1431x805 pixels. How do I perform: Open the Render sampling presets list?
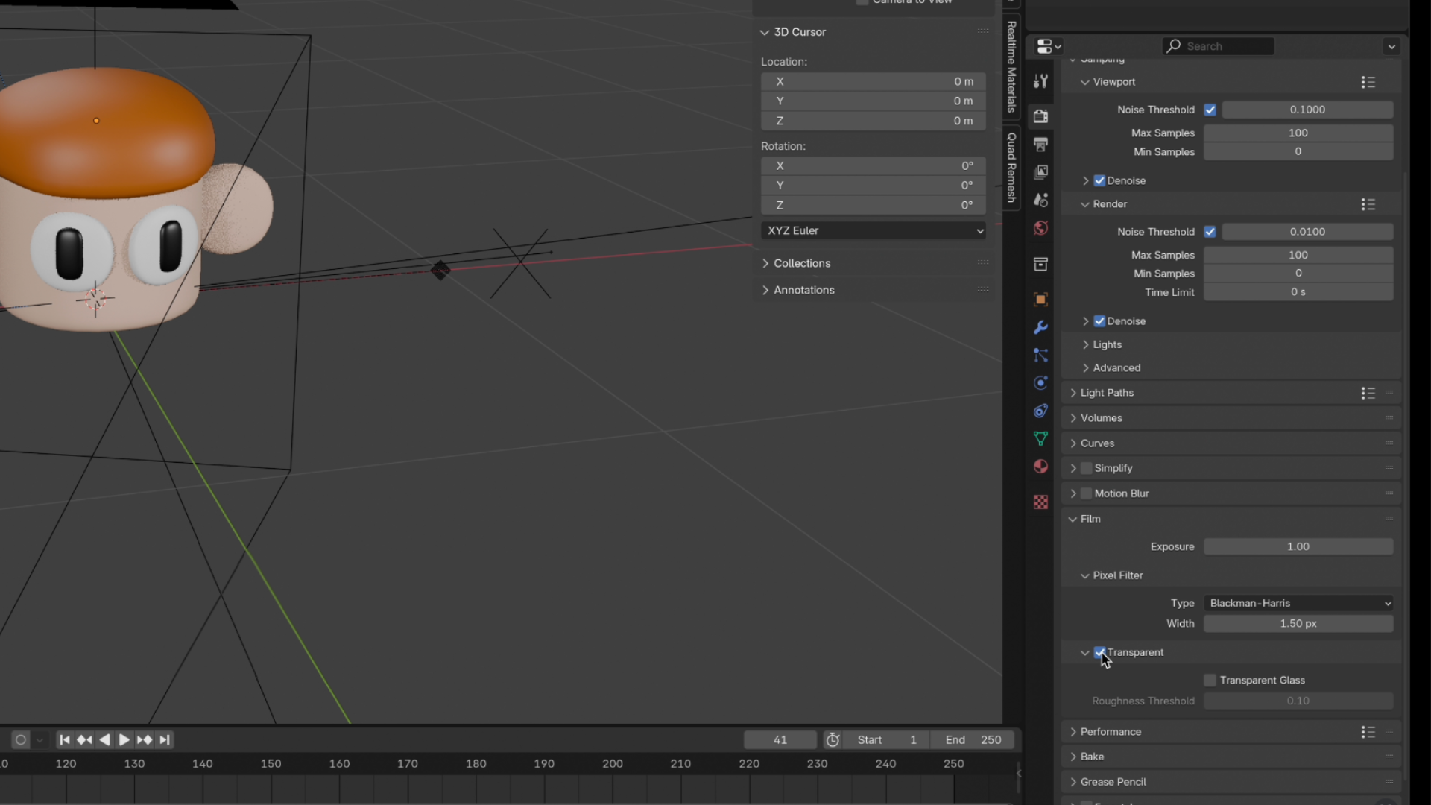click(1368, 204)
